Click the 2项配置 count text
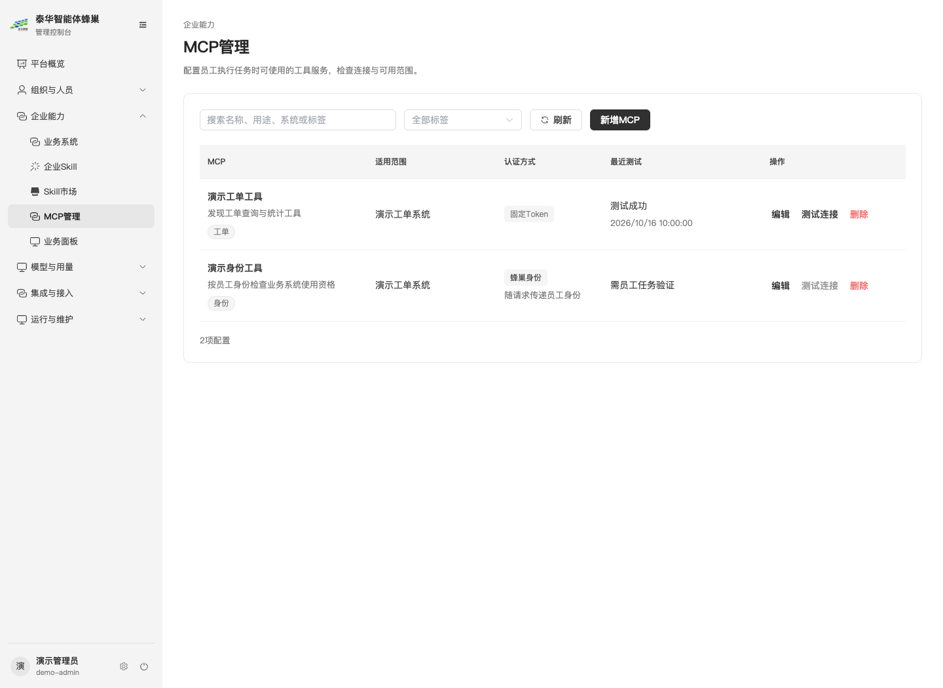This screenshot has height=688, width=943. (x=215, y=341)
